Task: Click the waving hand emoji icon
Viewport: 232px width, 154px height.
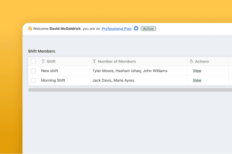Action: [30, 28]
